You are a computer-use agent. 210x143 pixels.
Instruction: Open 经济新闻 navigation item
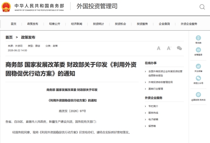click(x=77, y=24)
